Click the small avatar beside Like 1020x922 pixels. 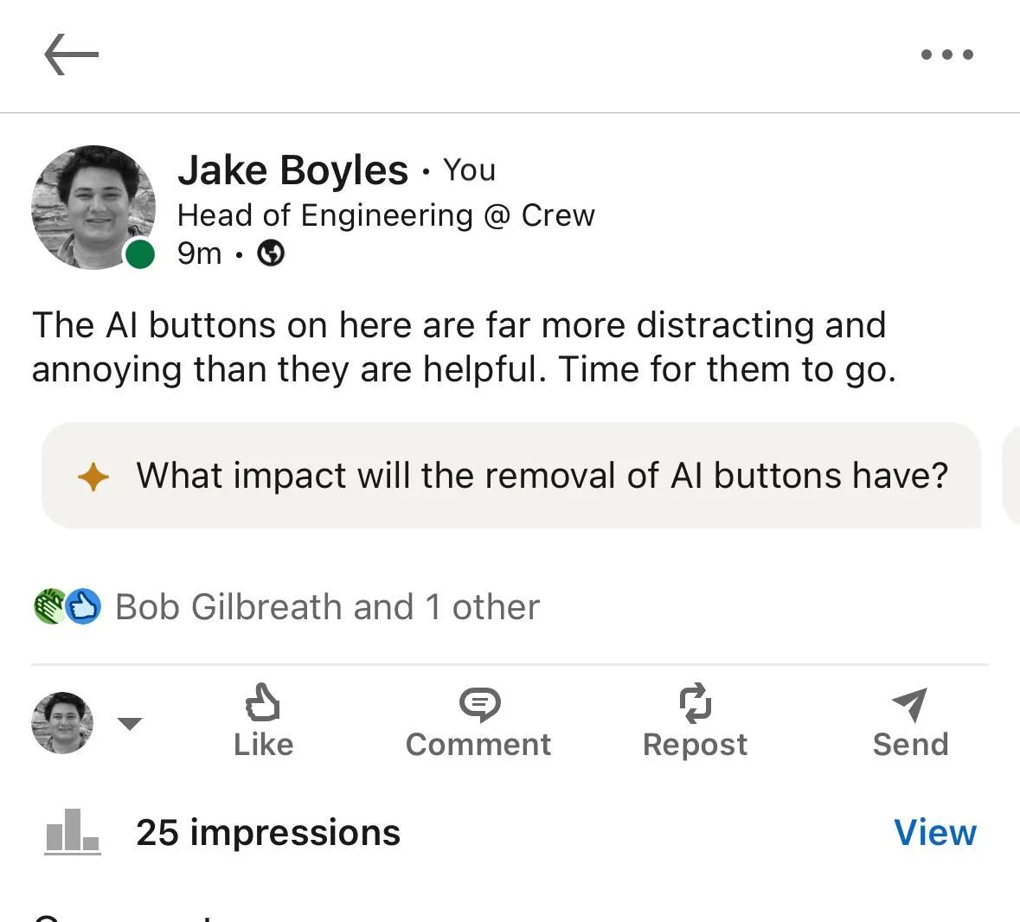pos(62,723)
